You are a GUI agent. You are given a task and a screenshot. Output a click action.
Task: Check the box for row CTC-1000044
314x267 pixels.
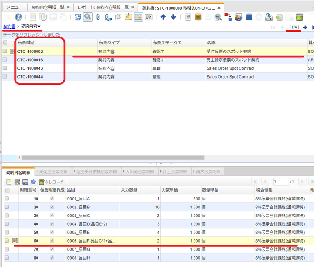point(5,76)
